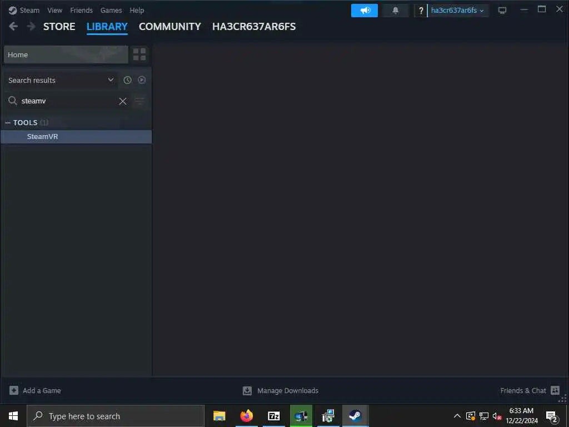This screenshot has width=569, height=427.
Task: Click the Manage Downloads download icon
Action: coord(247,391)
